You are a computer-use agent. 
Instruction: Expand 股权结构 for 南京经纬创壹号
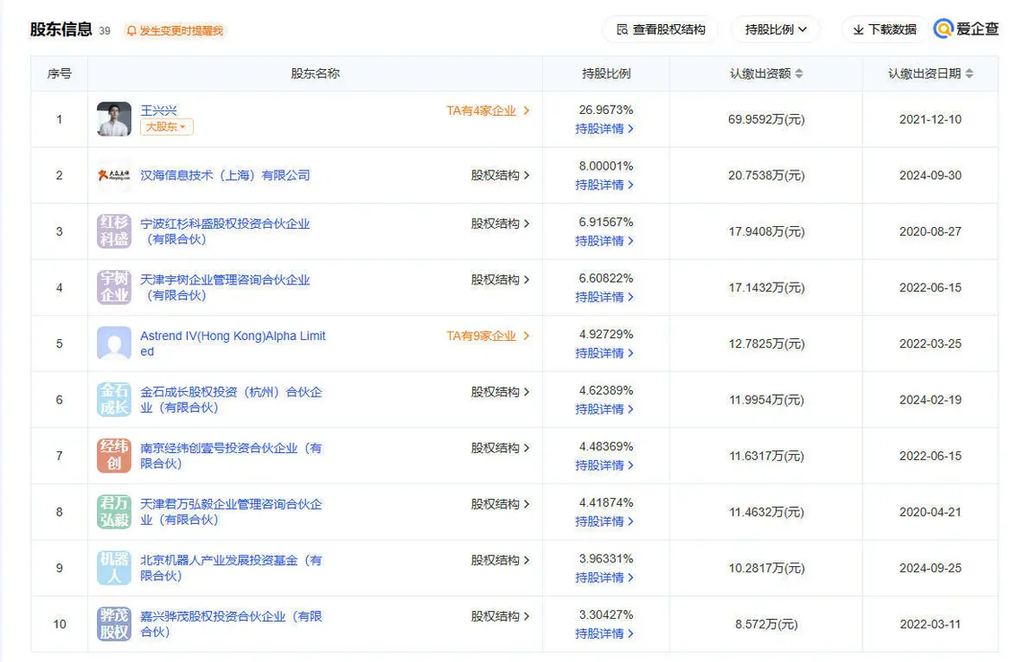coord(500,448)
